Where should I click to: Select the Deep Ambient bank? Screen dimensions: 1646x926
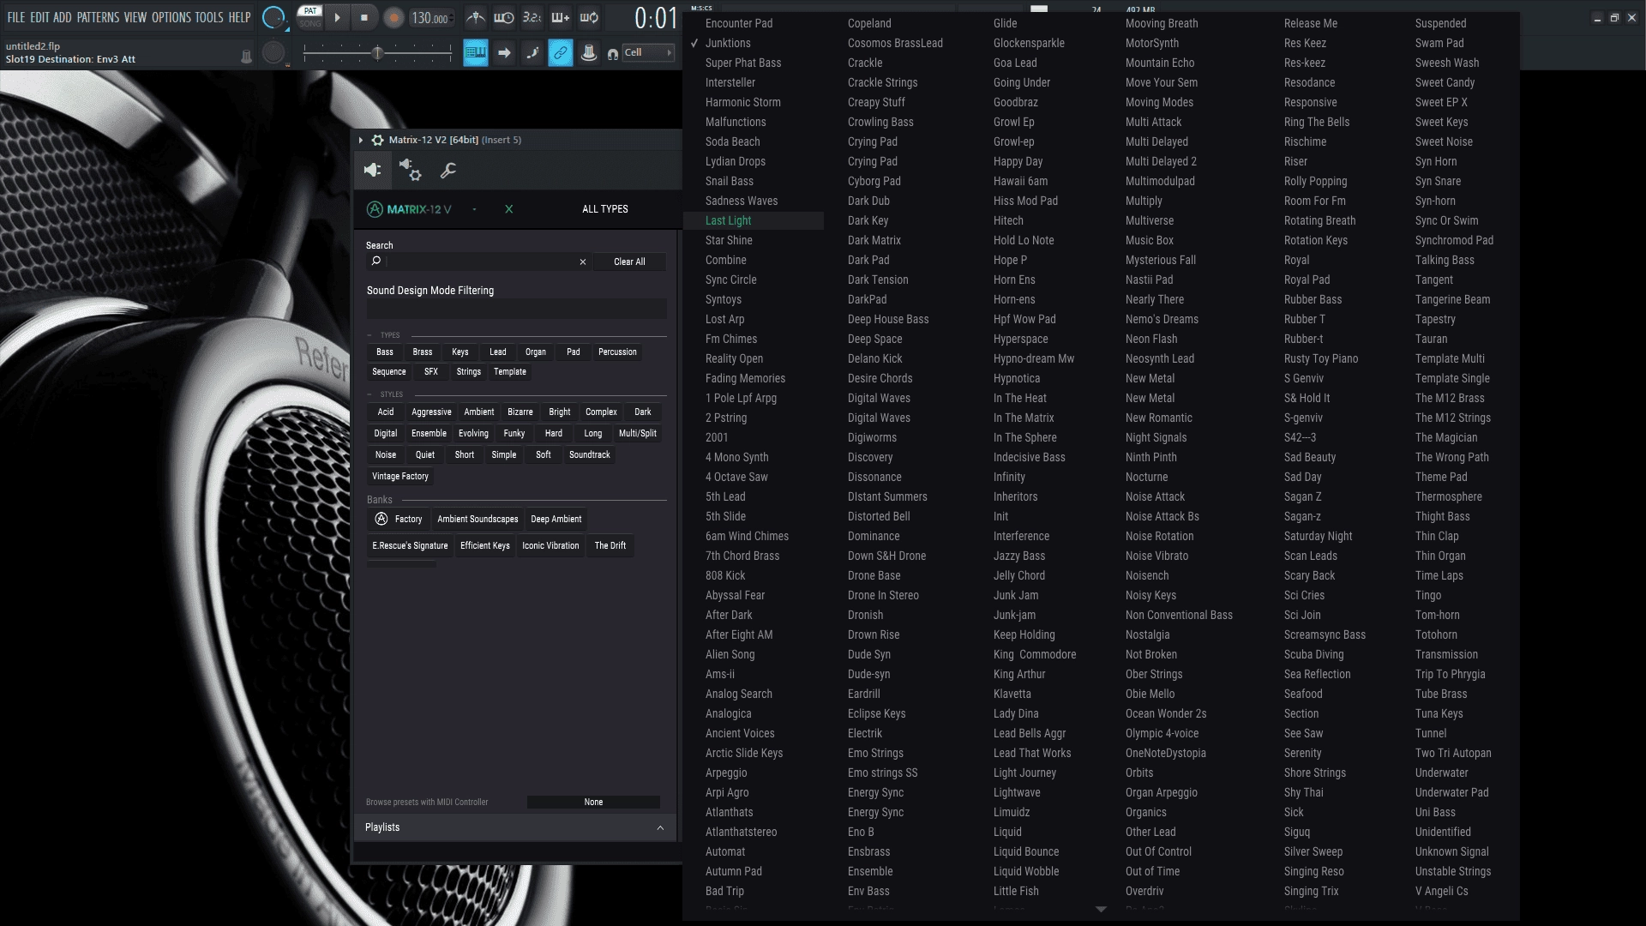pyautogui.click(x=556, y=519)
